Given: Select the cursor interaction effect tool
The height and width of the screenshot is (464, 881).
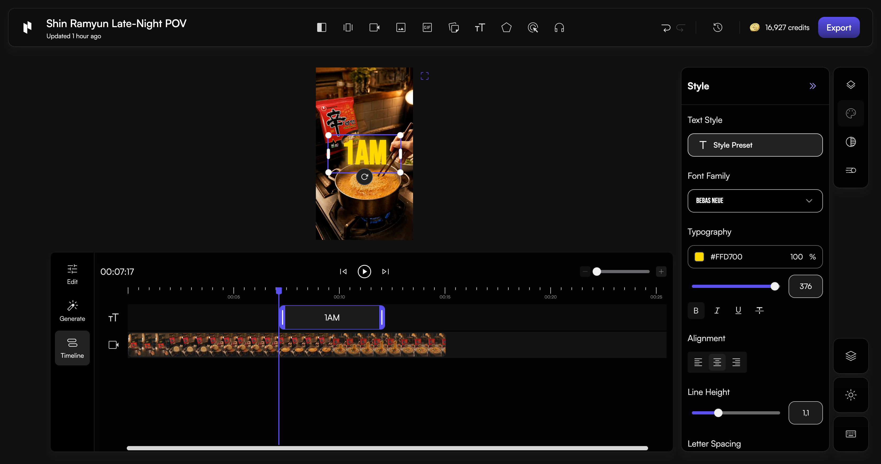Looking at the screenshot, I should (x=533, y=28).
